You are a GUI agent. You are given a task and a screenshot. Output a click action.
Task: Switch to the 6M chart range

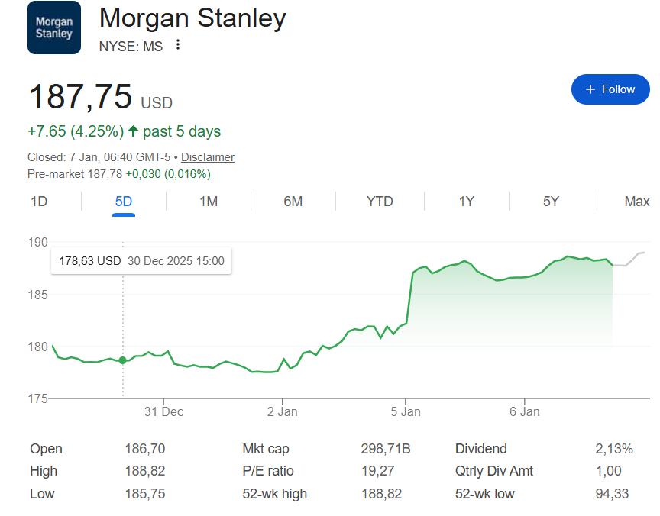pyautogui.click(x=293, y=202)
